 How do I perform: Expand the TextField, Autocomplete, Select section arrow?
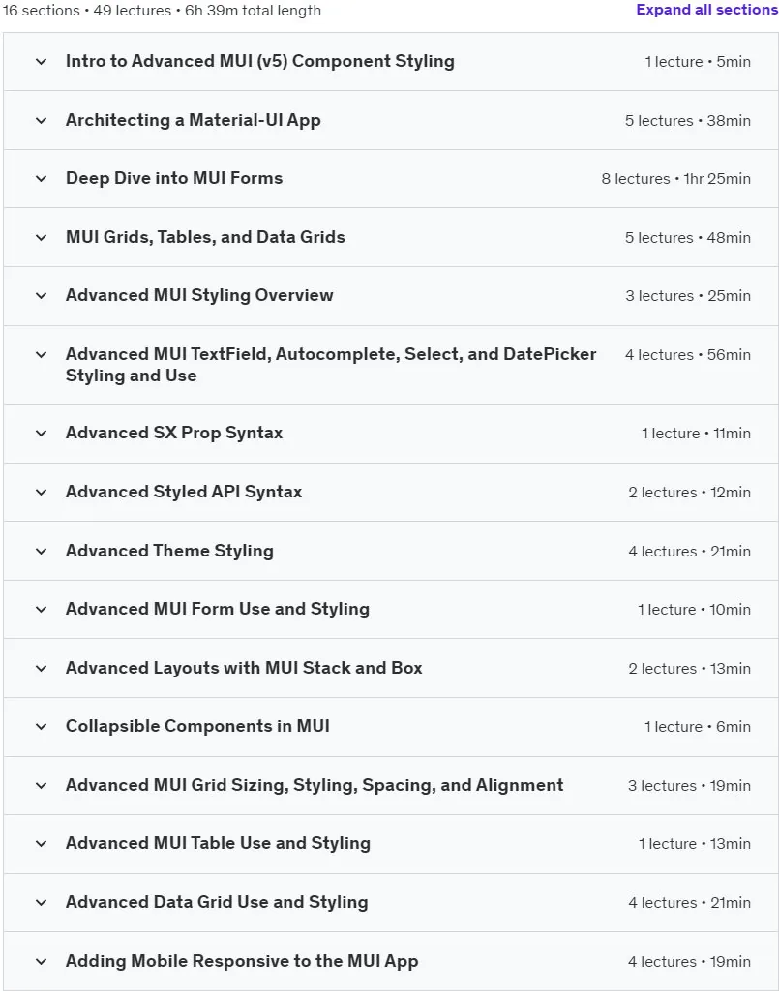pos(42,354)
